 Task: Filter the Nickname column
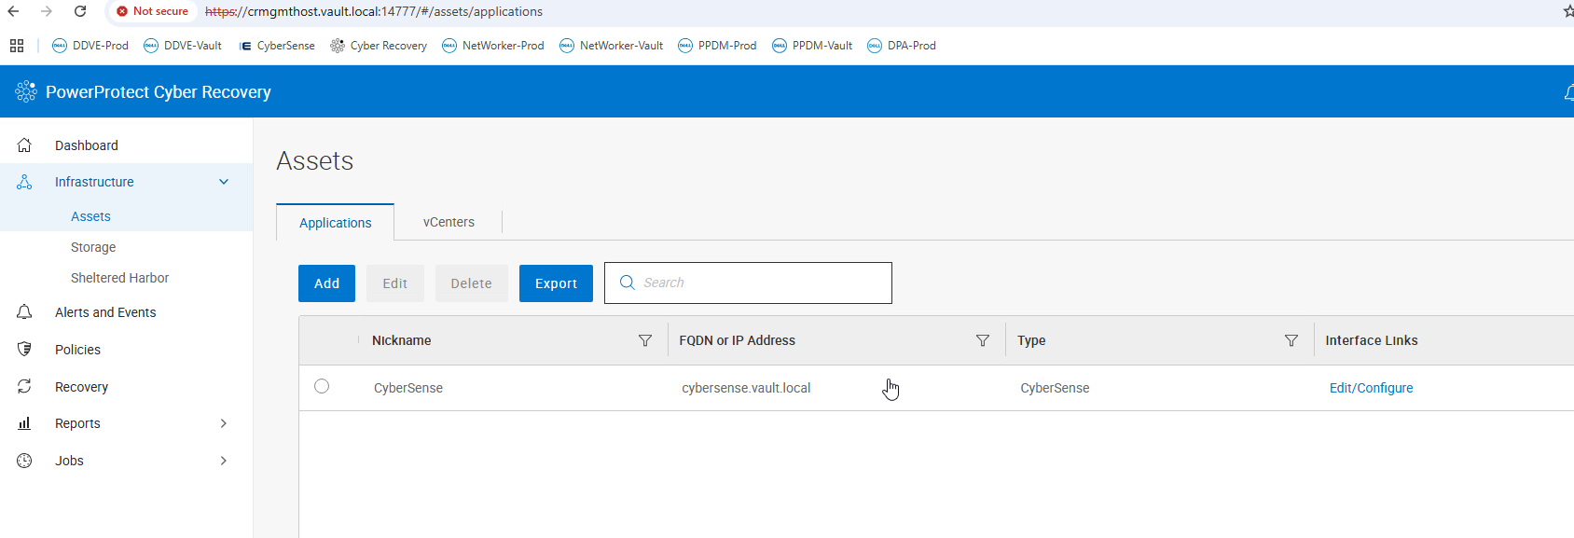(x=645, y=340)
